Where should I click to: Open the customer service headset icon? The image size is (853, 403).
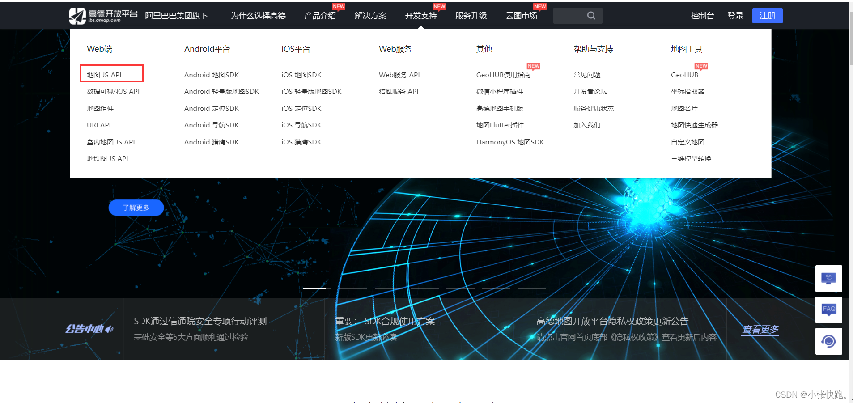[828, 341]
